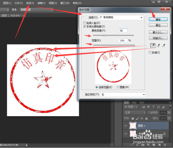Adjust the 颜色容差 fuzziness slider handle
The height and width of the screenshot is (148, 173).
[104, 35]
